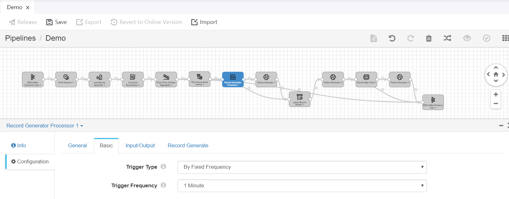
Task: Minimize the configuration panel
Action: tap(501, 126)
